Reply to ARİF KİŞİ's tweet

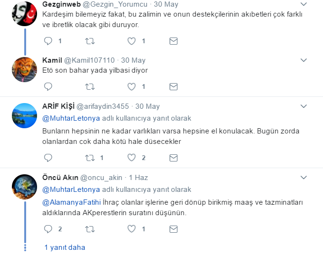48,157
